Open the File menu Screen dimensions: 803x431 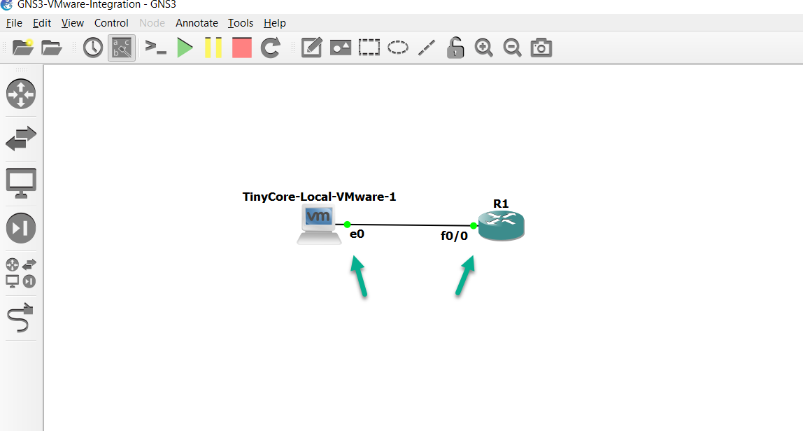14,23
